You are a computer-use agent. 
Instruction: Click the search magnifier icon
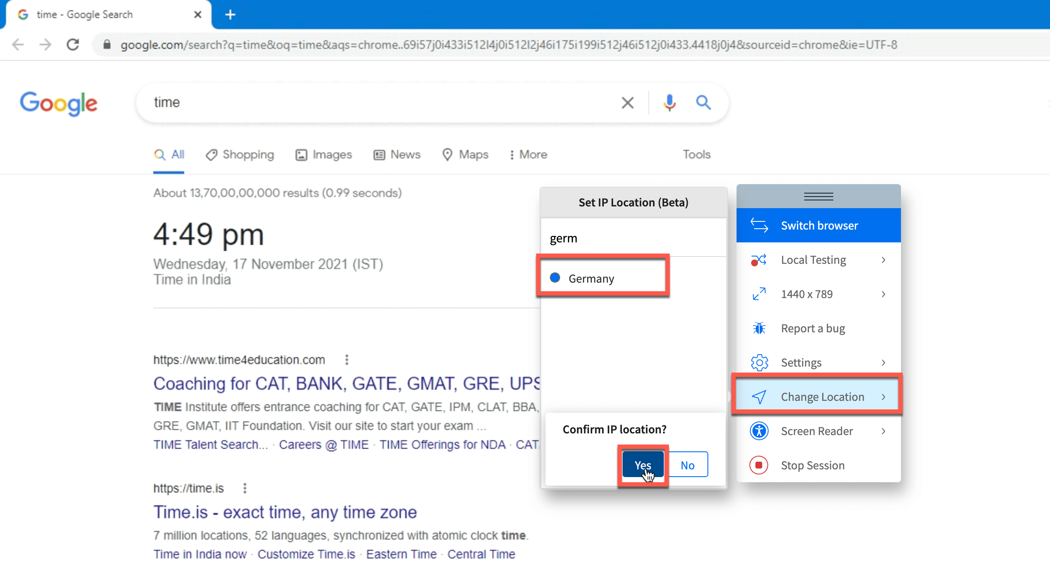(703, 102)
